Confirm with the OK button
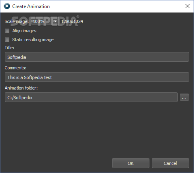This screenshot has height=173, width=194. (x=131, y=163)
